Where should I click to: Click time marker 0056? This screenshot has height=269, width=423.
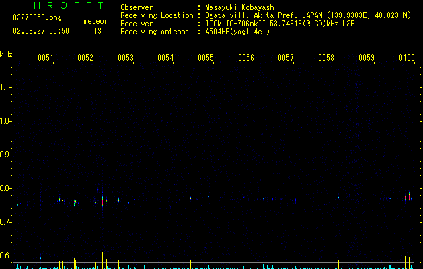pyautogui.click(x=246, y=58)
